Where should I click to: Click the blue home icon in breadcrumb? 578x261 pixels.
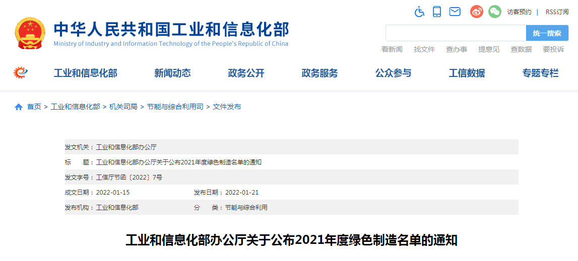click(x=19, y=107)
